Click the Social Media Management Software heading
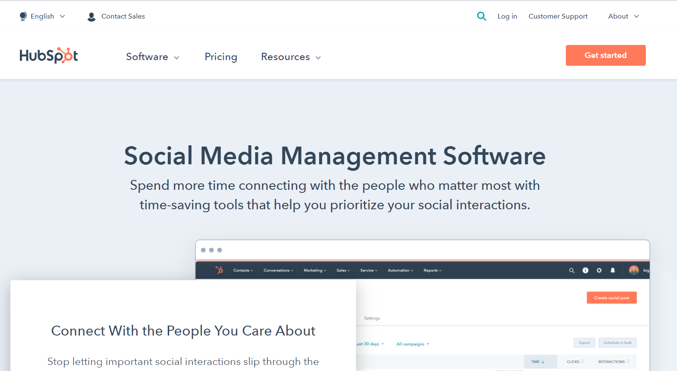This screenshot has height=371, width=677. click(335, 156)
